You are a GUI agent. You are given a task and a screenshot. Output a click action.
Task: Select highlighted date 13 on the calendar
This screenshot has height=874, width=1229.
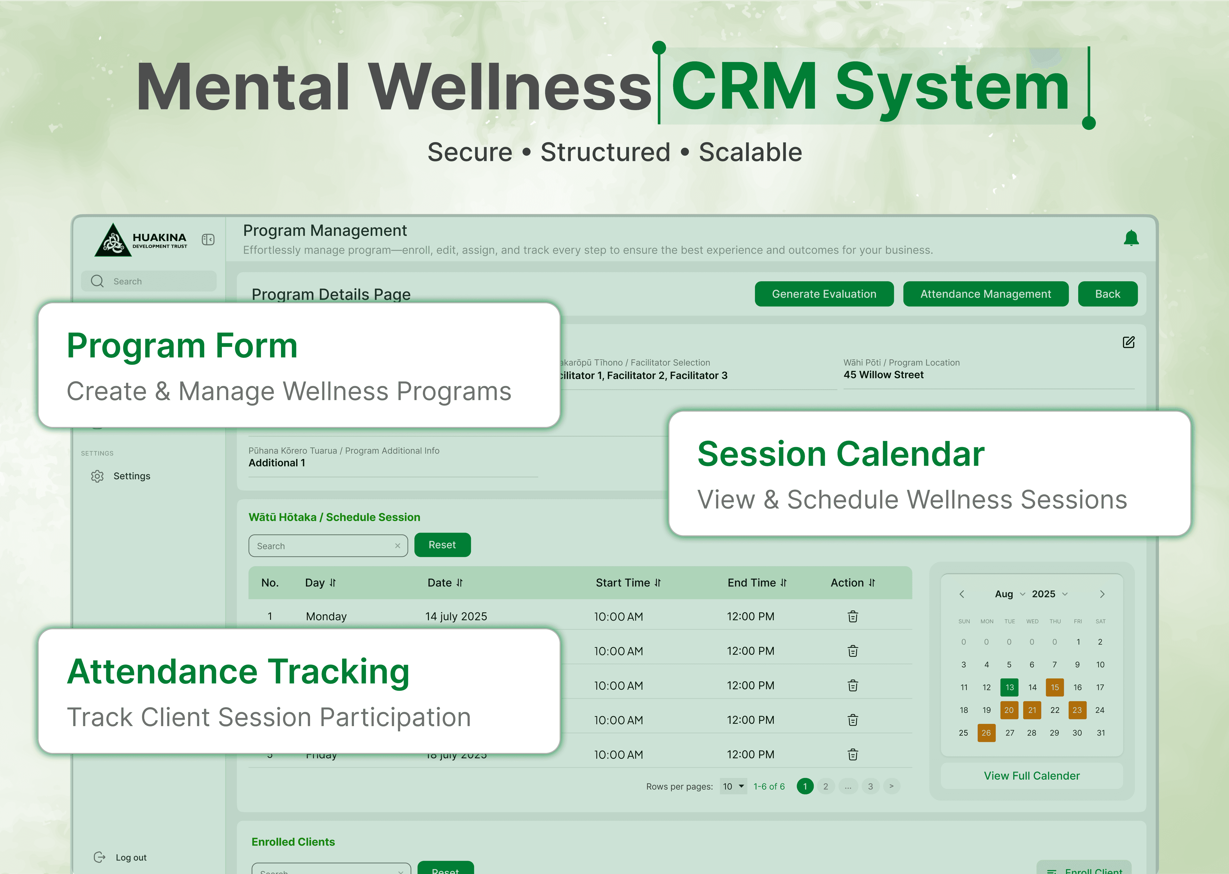(1009, 687)
